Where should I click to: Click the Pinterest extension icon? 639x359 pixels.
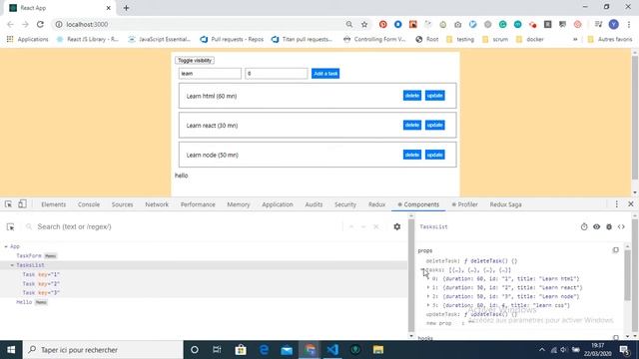click(x=383, y=24)
